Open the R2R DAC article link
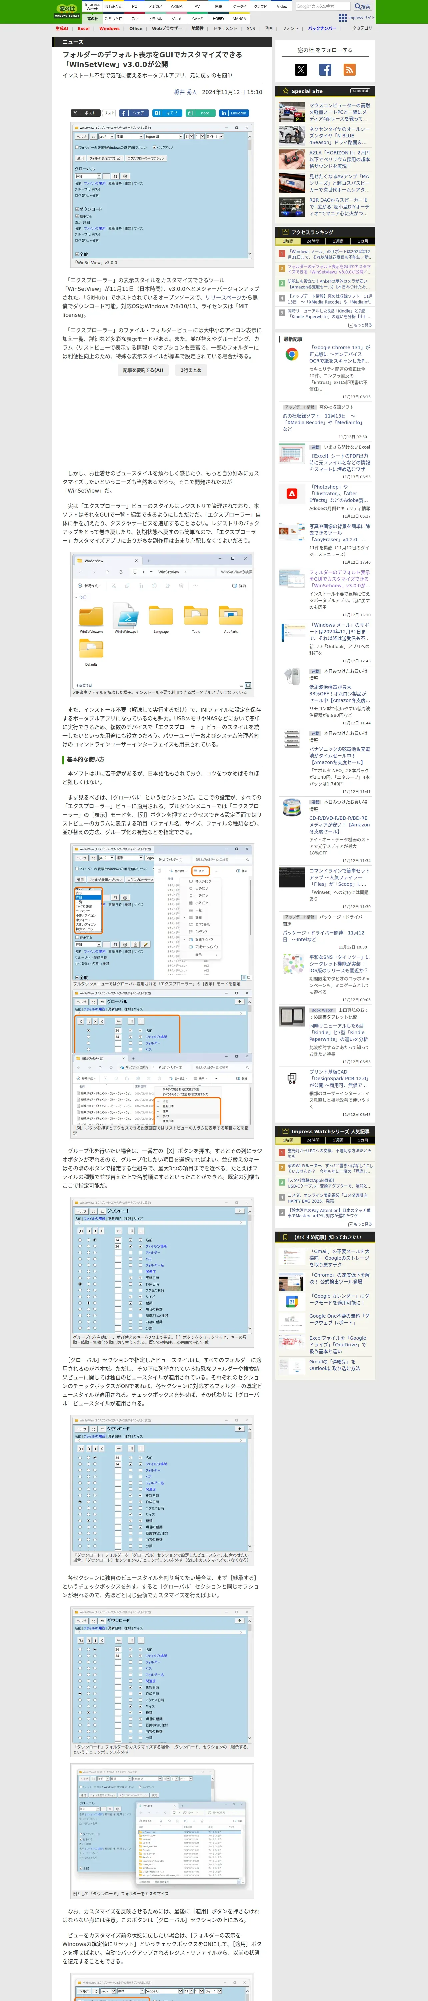 coord(339,207)
